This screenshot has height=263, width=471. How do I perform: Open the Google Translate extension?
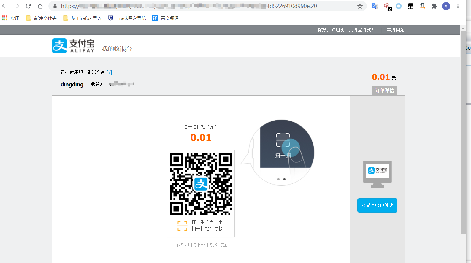(x=375, y=6)
